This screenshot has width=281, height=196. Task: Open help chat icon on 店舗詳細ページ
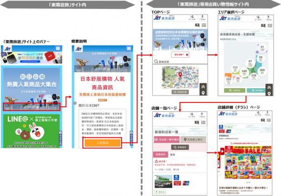[x=262, y=120]
